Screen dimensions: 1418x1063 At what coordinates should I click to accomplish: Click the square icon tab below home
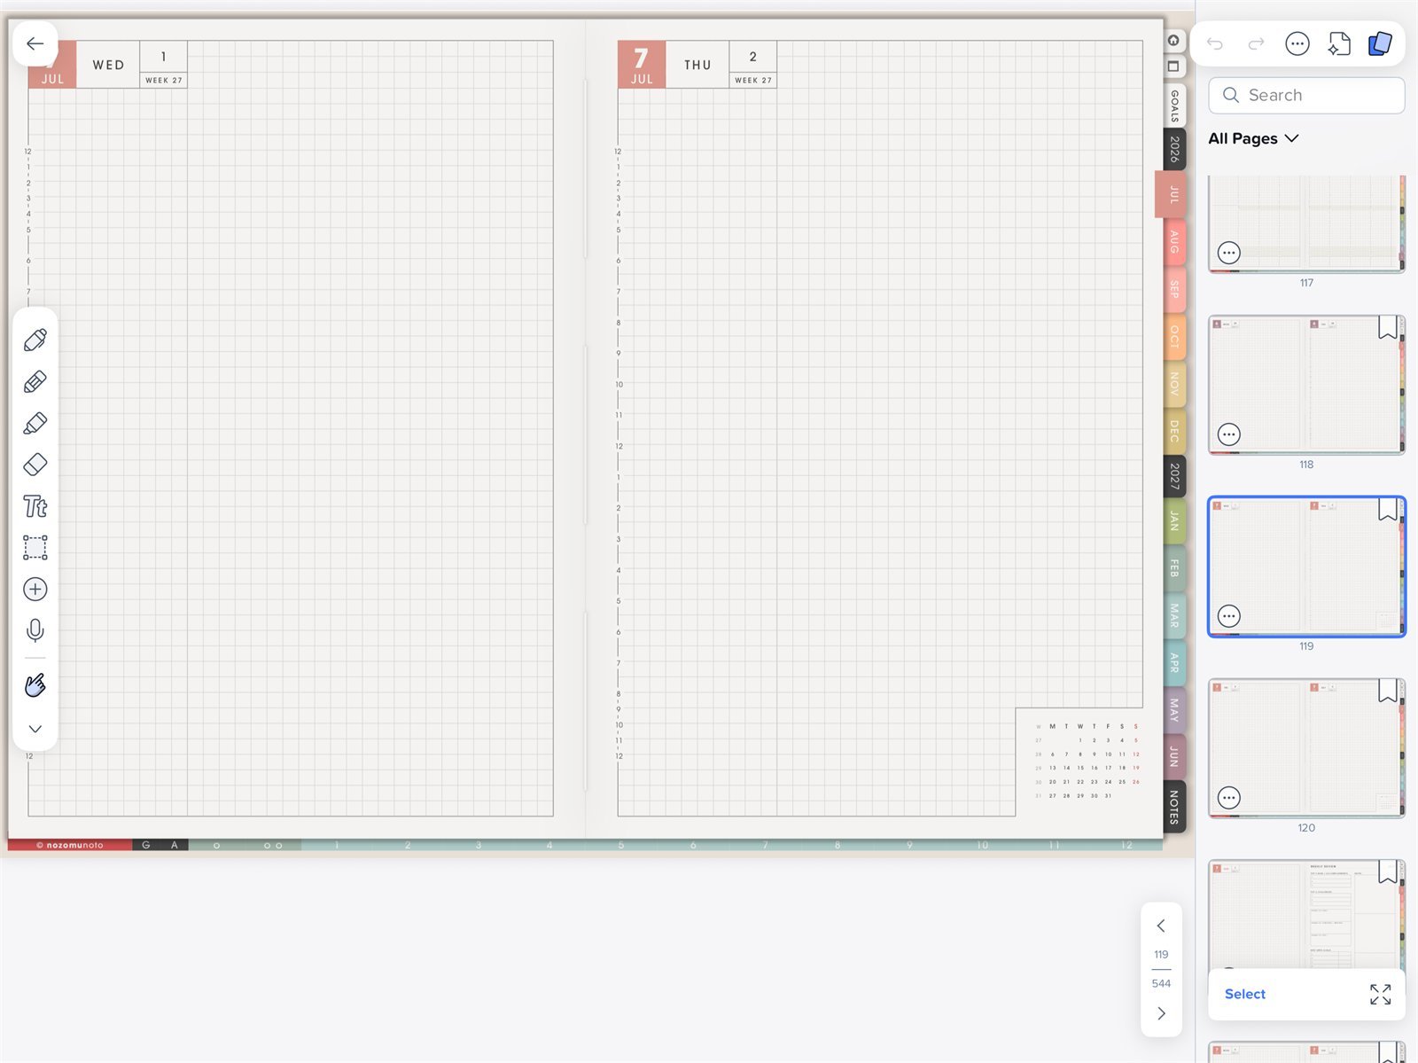coord(1173,66)
